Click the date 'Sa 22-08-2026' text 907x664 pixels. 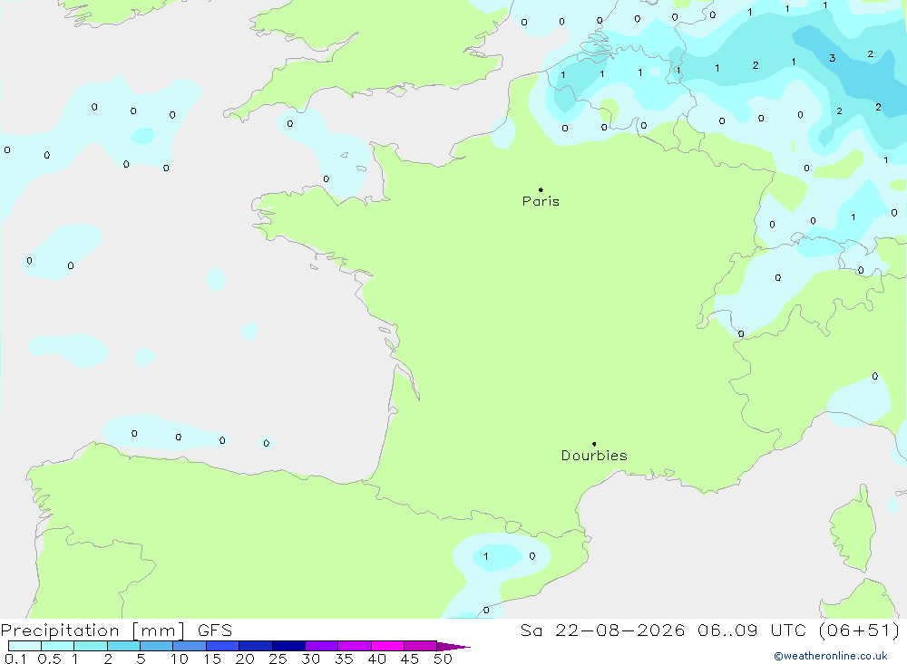(602, 630)
